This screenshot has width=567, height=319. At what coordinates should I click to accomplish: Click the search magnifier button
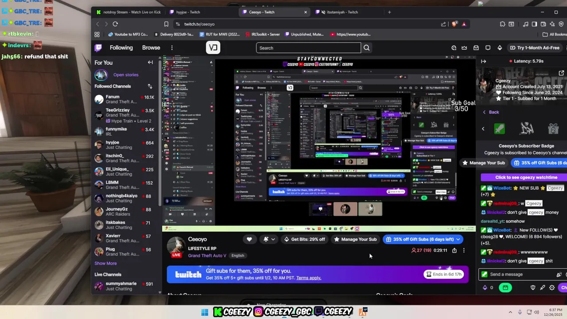(366, 48)
